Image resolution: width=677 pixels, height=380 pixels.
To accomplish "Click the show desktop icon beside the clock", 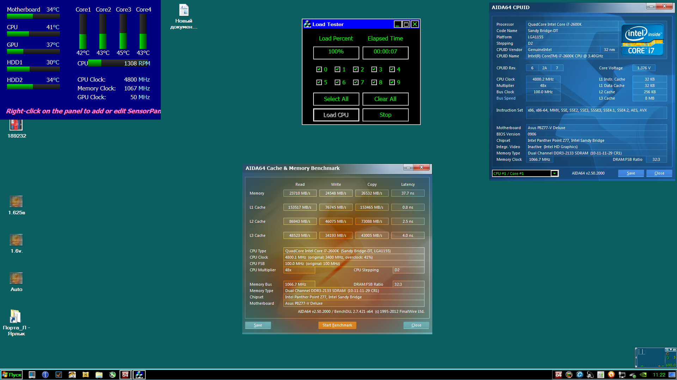I will point(672,375).
